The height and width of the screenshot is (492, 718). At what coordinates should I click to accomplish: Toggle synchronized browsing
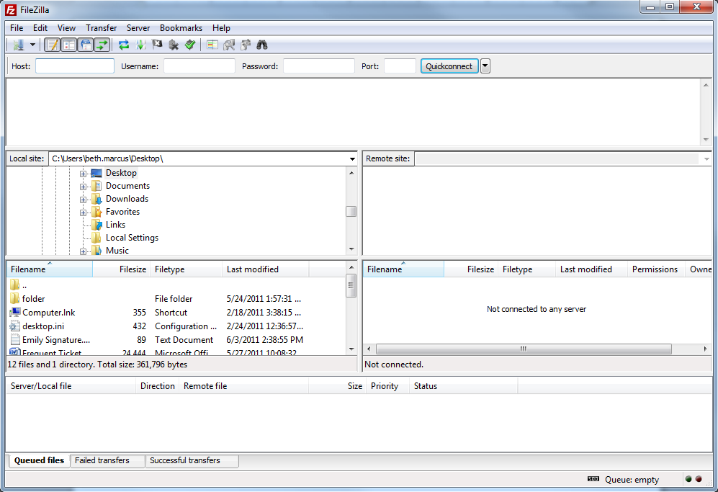[x=246, y=45]
